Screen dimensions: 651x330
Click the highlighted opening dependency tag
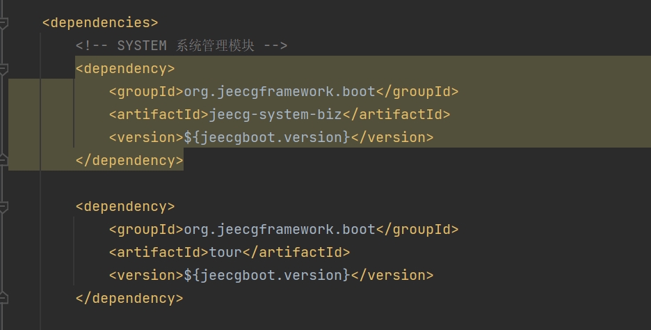(125, 69)
